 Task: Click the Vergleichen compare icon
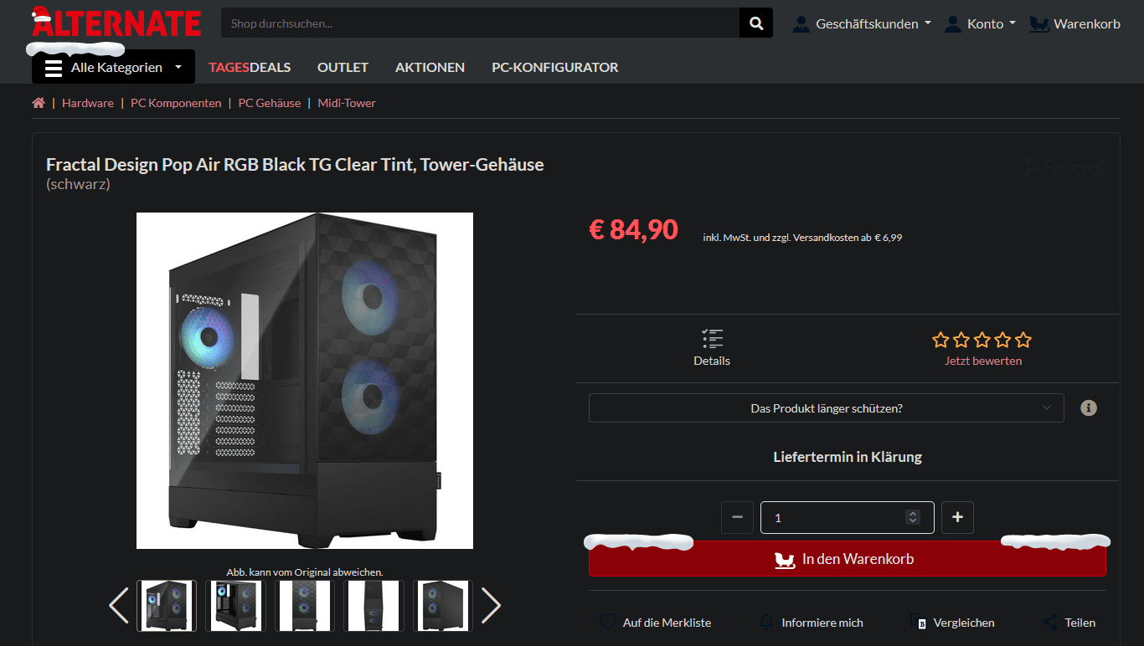click(919, 623)
